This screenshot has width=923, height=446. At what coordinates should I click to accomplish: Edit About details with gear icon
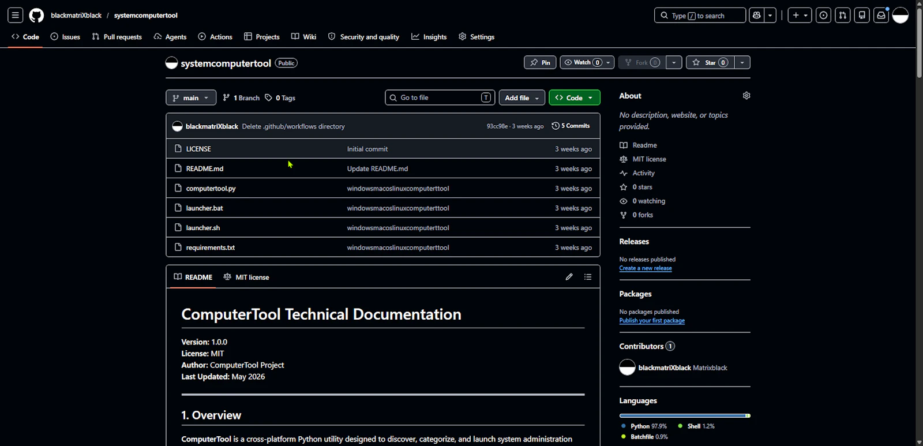(x=746, y=96)
